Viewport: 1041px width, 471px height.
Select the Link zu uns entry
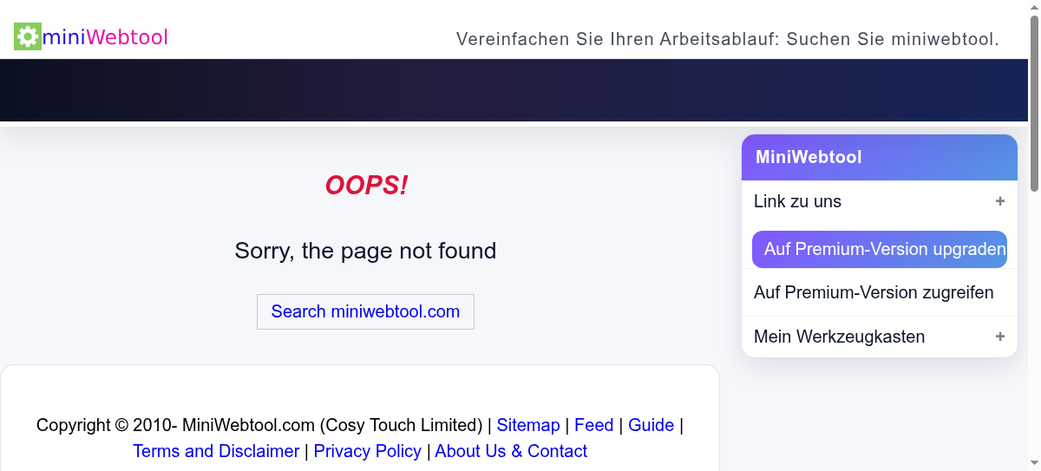click(880, 201)
